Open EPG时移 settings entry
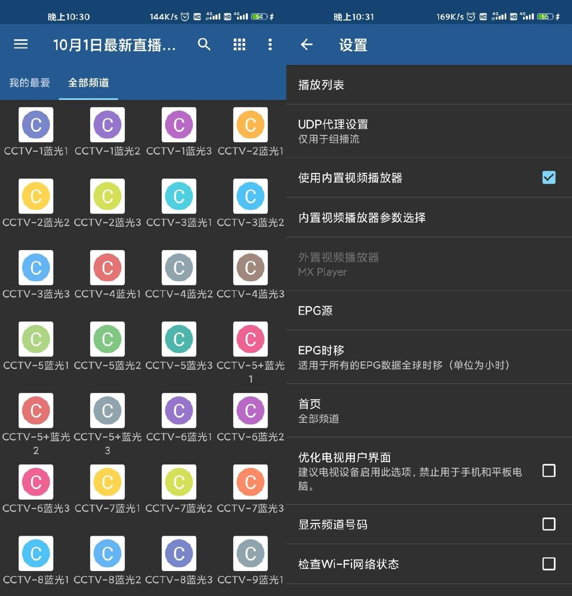 point(429,357)
